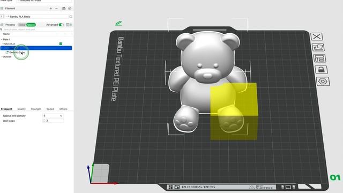
Task: Select the Oso.stl_A object row
Action: pyautogui.click(x=36, y=44)
